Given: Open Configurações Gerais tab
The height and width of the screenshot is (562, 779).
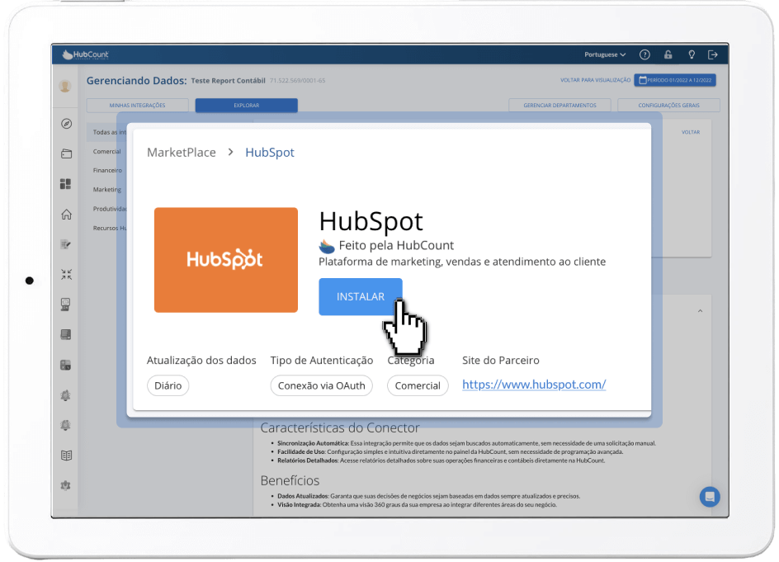Looking at the screenshot, I should tap(668, 106).
